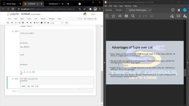Save the Jupyter notebook with toolbar save icon

click(x=8, y=23)
